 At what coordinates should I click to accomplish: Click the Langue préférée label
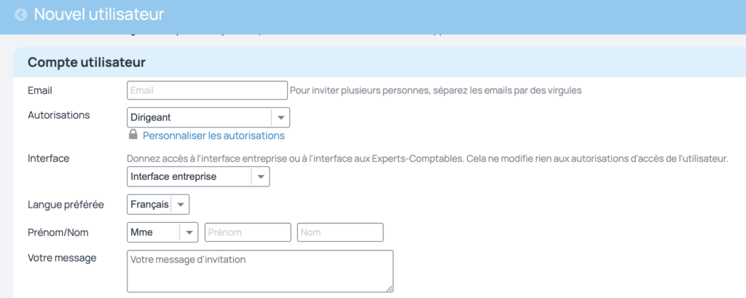(x=66, y=205)
